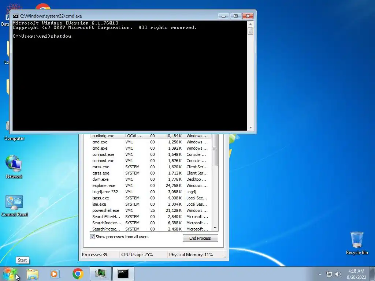Viewport: 375px width, 281px height.
Task: Close the cmd.exe window
Action: coord(248,16)
